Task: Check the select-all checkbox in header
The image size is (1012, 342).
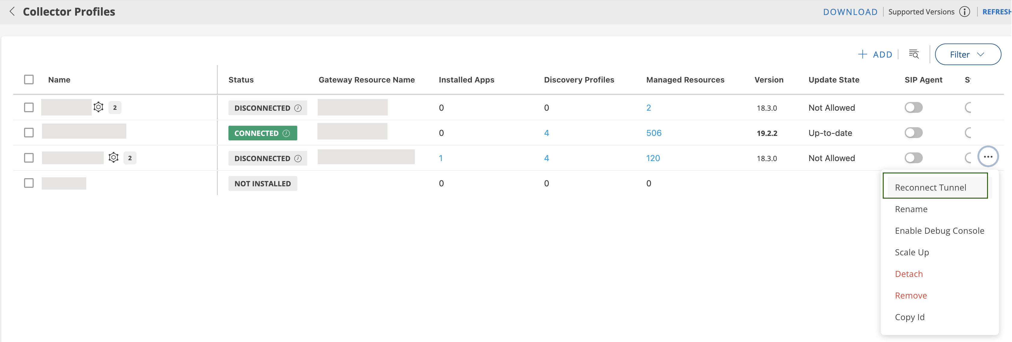Action: coord(29,79)
